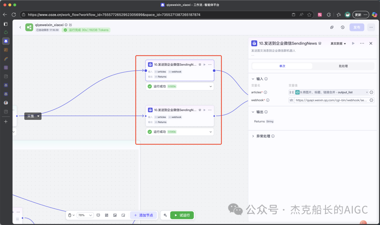Viewport: 380px width, 225px height.
Task: Open ellipsis menu of node above 0.543s result
Action: point(210,110)
